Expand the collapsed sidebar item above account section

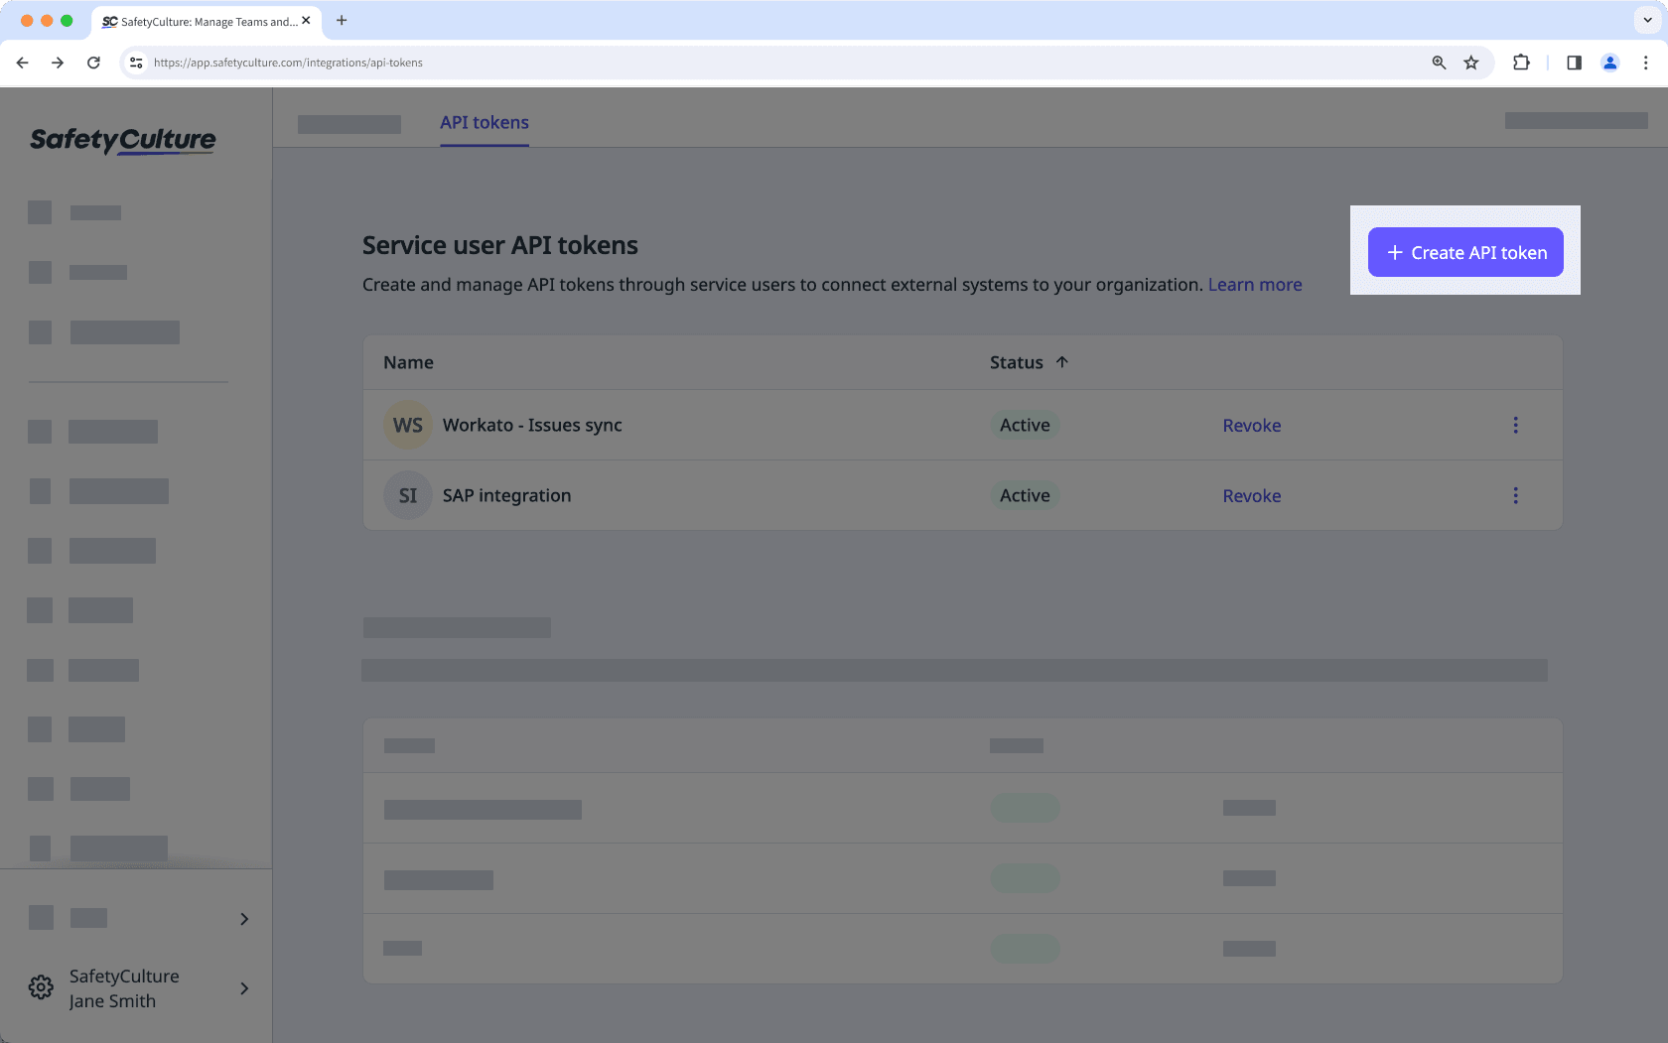point(243,919)
